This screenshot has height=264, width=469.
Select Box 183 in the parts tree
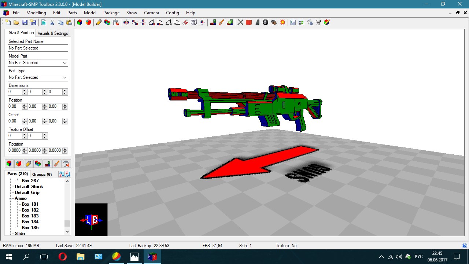tap(30, 216)
